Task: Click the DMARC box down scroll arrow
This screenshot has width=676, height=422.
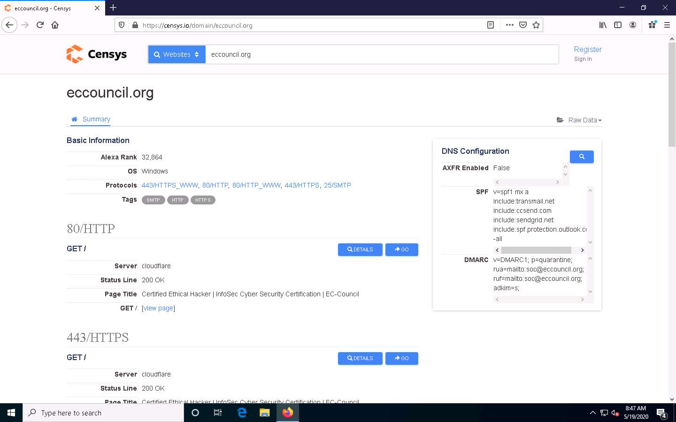Action: pyautogui.click(x=590, y=292)
